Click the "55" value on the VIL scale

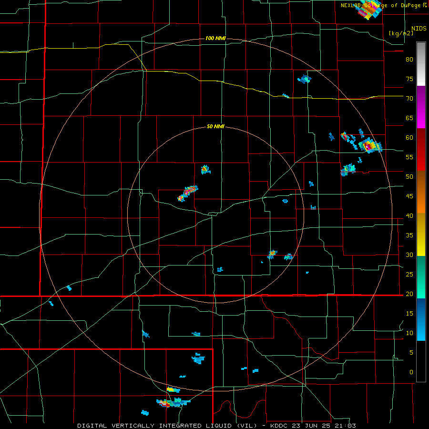(x=409, y=157)
